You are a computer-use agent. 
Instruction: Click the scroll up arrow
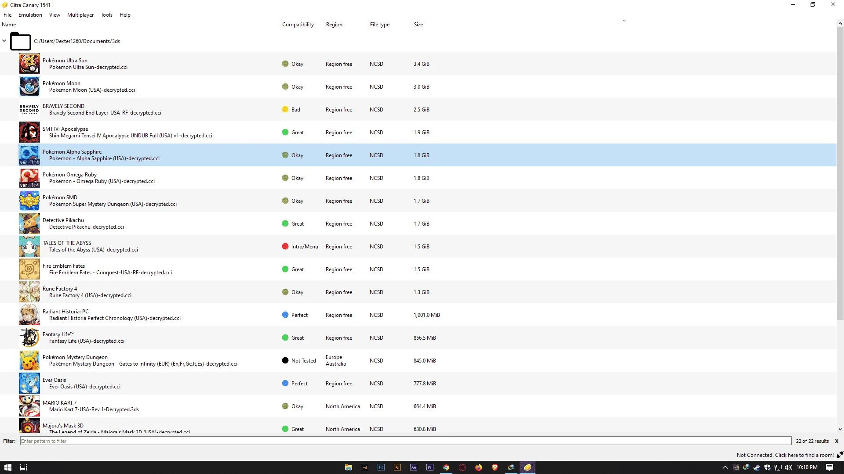(x=840, y=23)
